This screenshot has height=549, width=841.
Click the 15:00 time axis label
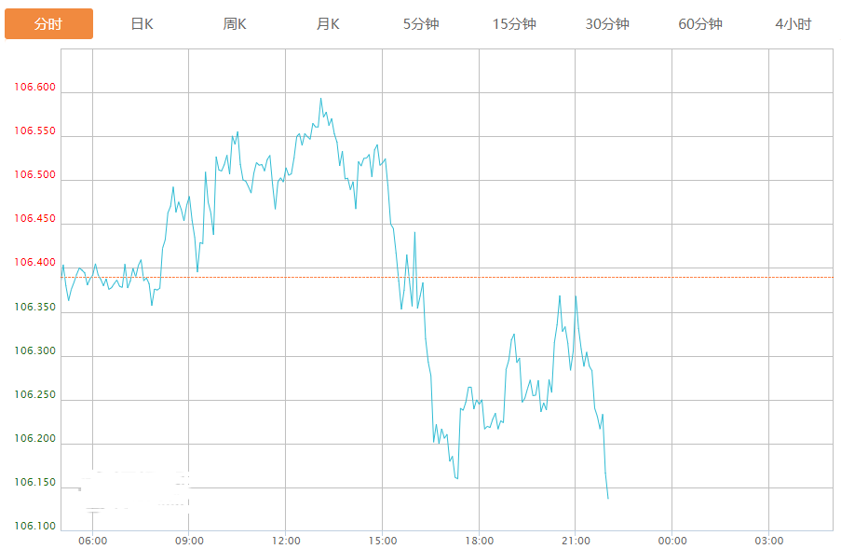pos(383,541)
